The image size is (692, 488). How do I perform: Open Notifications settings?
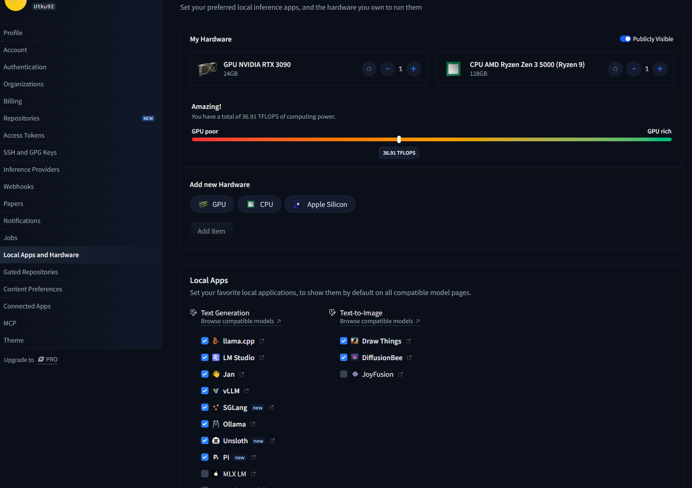(x=81, y=221)
